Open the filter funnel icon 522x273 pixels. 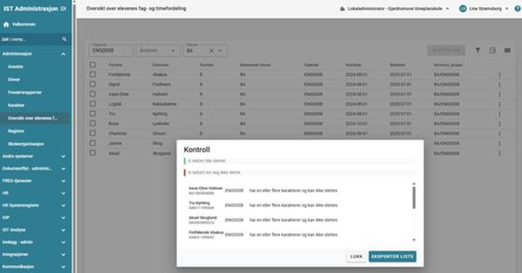(x=477, y=51)
